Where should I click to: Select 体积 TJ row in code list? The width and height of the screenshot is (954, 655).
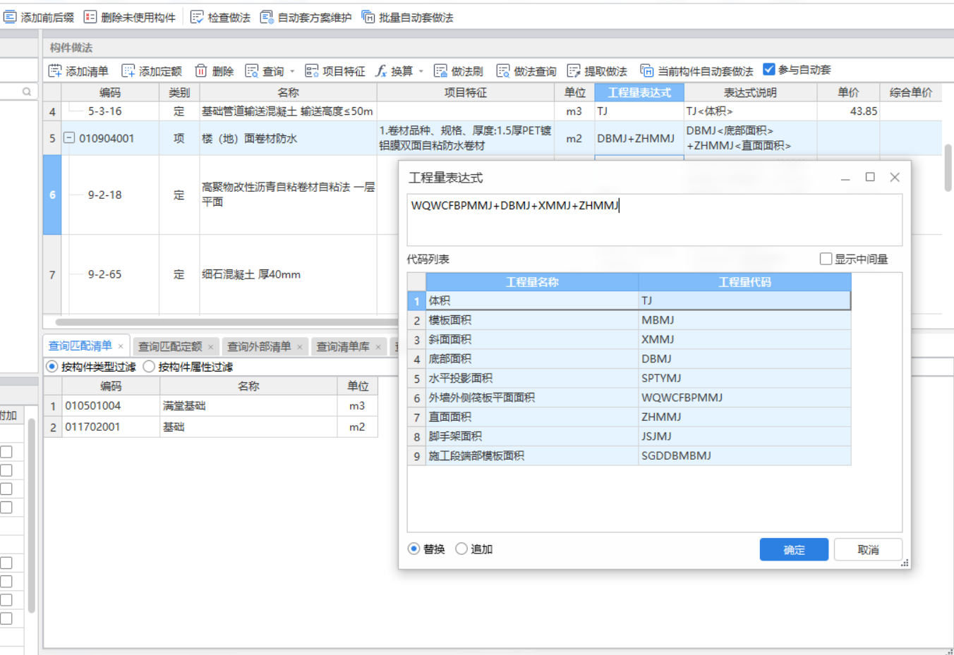tap(629, 300)
